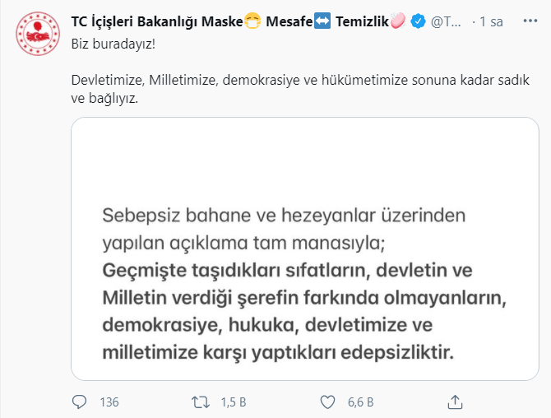Retweet using the arrows icon
551x418 pixels.
click(201, 402)
